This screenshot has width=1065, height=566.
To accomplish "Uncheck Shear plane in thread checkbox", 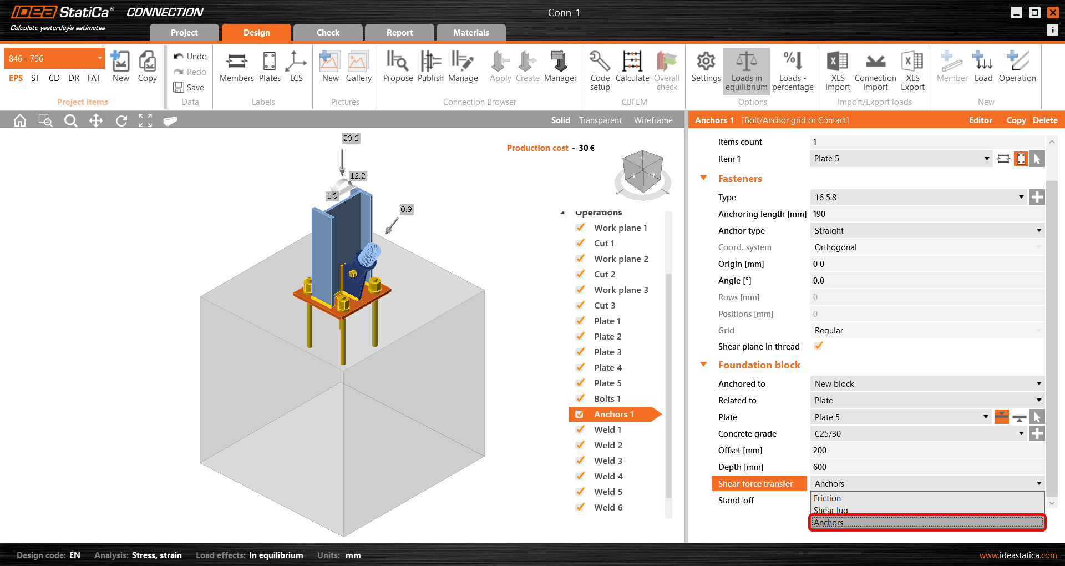I will coord(818,346).
